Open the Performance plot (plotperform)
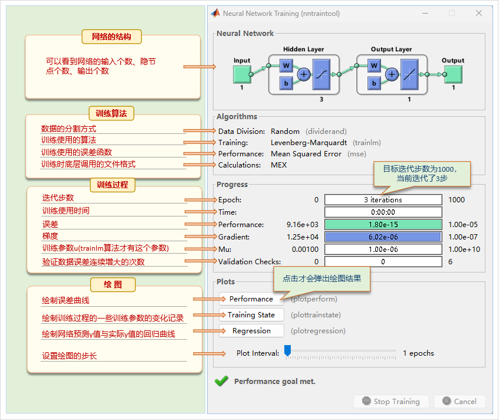The height and width of the screenshot is (420, 499). pos(251,299)
